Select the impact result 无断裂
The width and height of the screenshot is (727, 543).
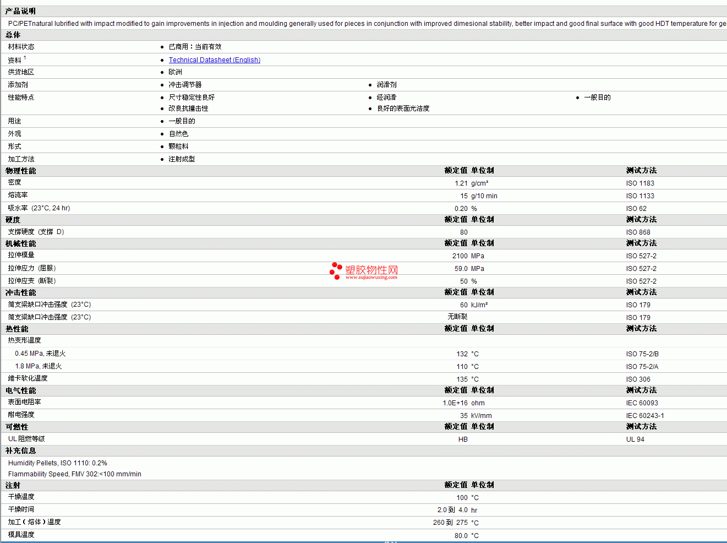click(x=458, y=317)
